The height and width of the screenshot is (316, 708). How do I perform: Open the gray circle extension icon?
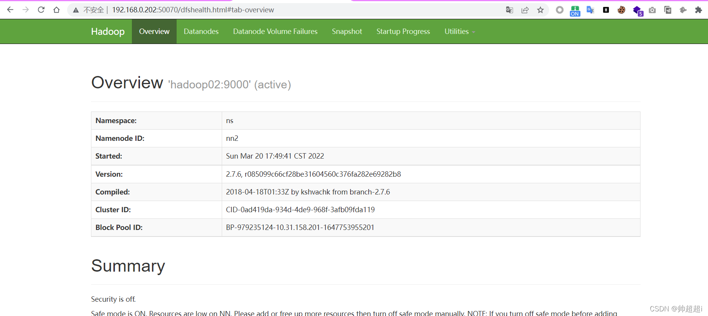point(560,10)
